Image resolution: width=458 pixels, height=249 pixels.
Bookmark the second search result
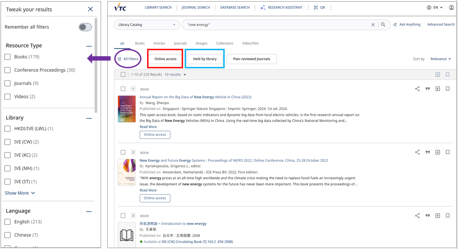448,152
